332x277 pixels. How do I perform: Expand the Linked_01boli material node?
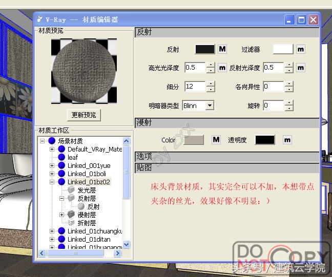[x=52, y=174]
